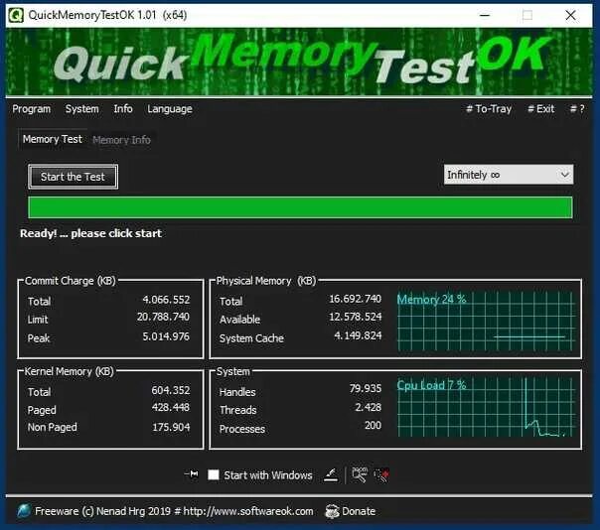Screen dimensions: 600x530
Task: Click the System Cache label
Action: (251, 338)
